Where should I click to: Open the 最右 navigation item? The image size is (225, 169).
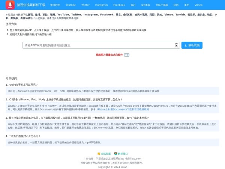coord(133,5)
